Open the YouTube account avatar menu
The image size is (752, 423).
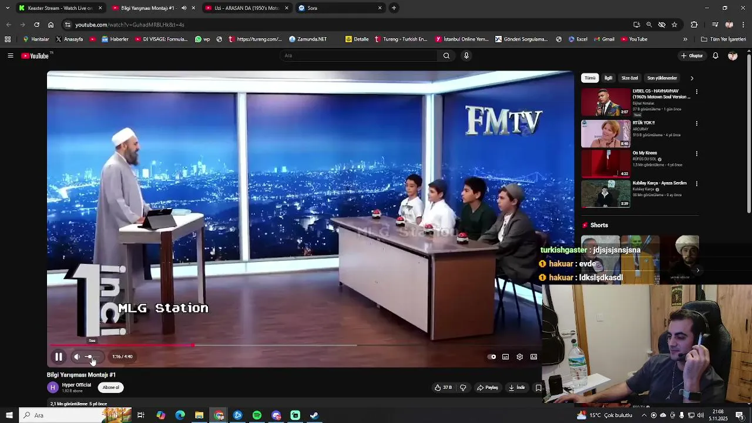(x=733, y=56)
